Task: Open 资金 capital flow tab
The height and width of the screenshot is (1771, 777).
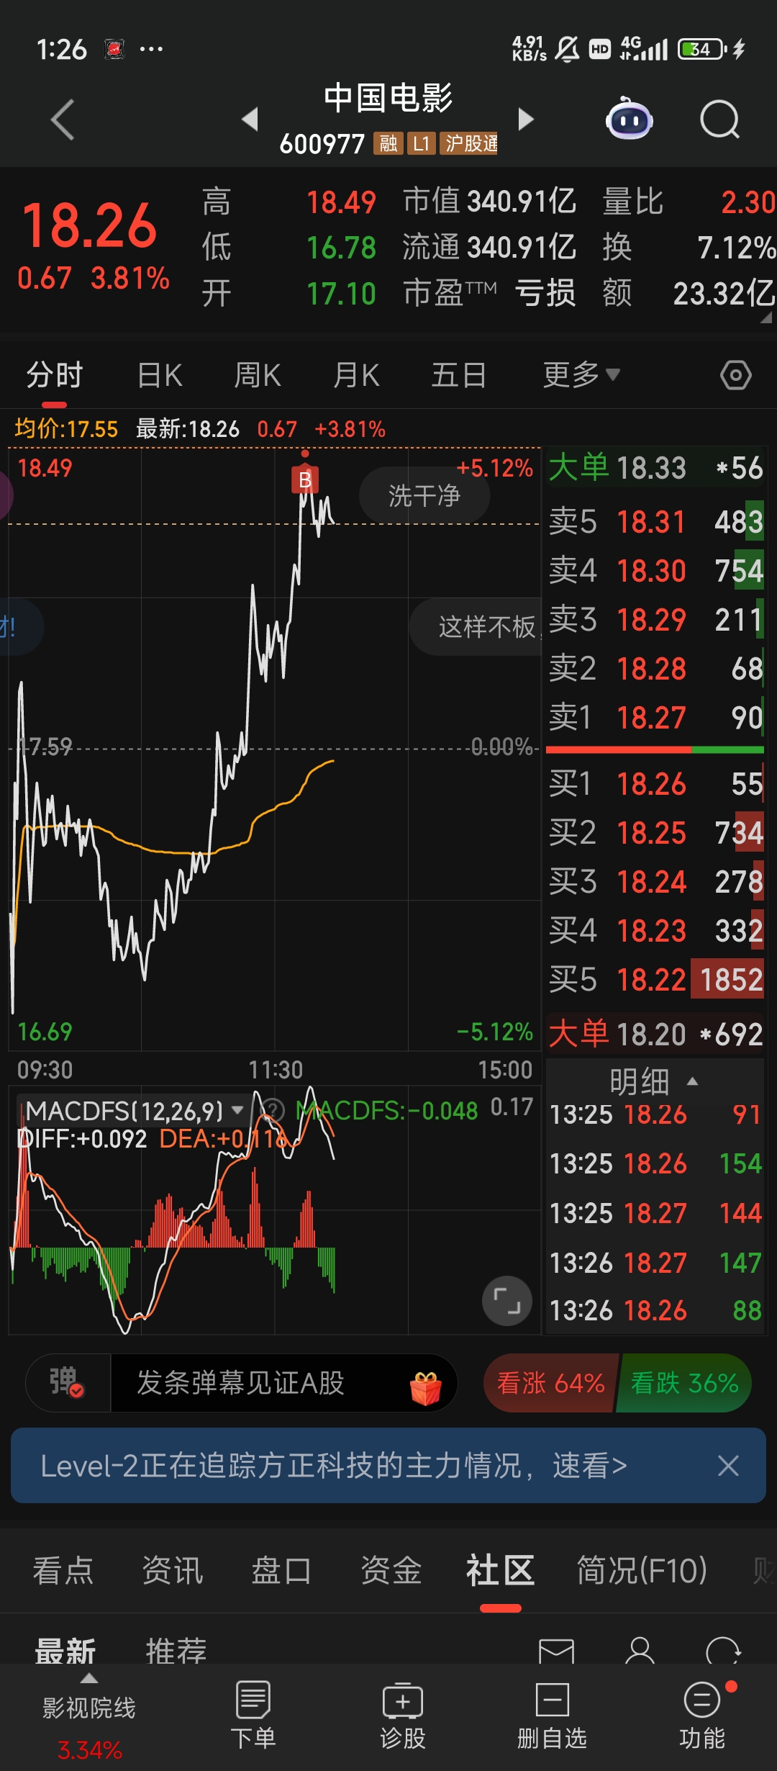Action: pos(391,1570)
